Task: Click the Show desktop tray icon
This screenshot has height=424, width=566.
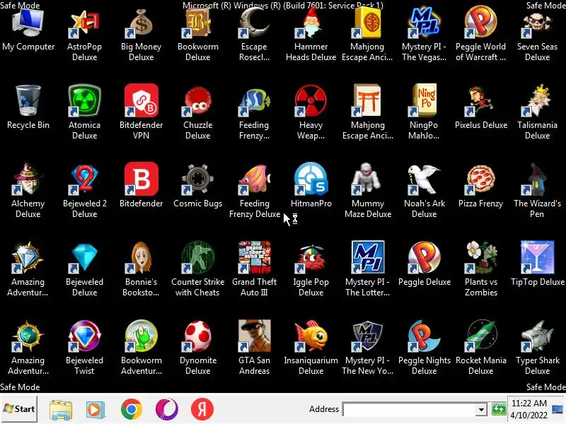Action: [x=558, y=409]
